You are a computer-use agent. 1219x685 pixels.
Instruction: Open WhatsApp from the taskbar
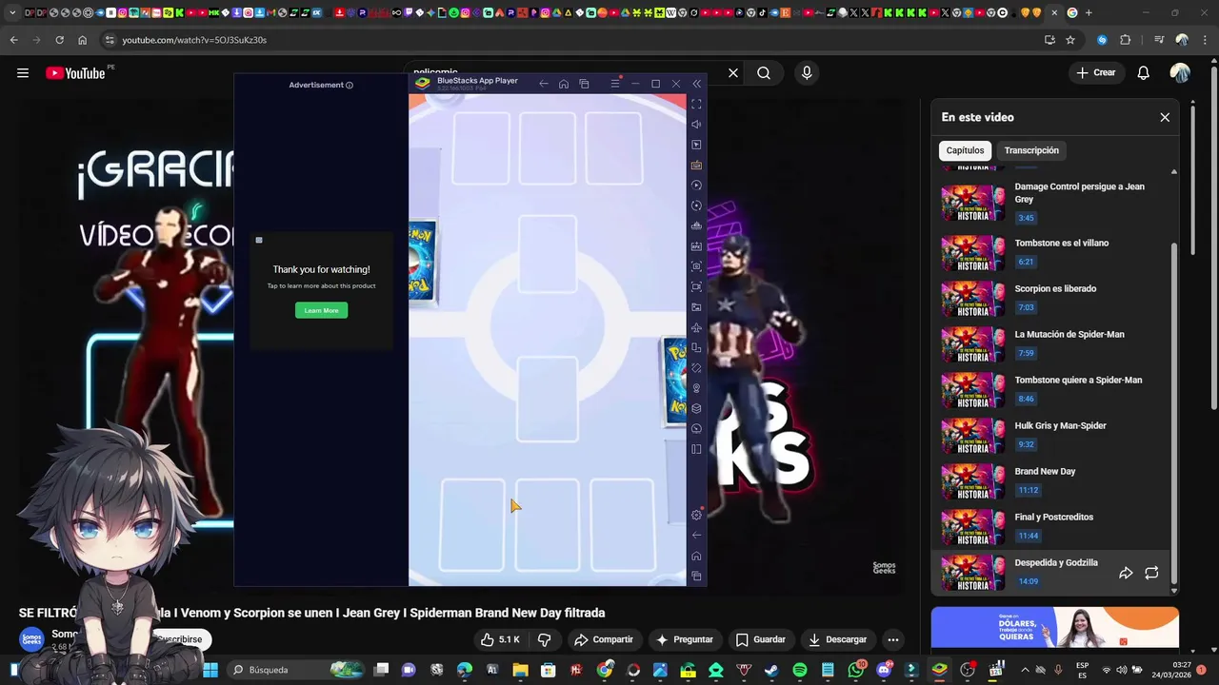(x=856, y=670)
